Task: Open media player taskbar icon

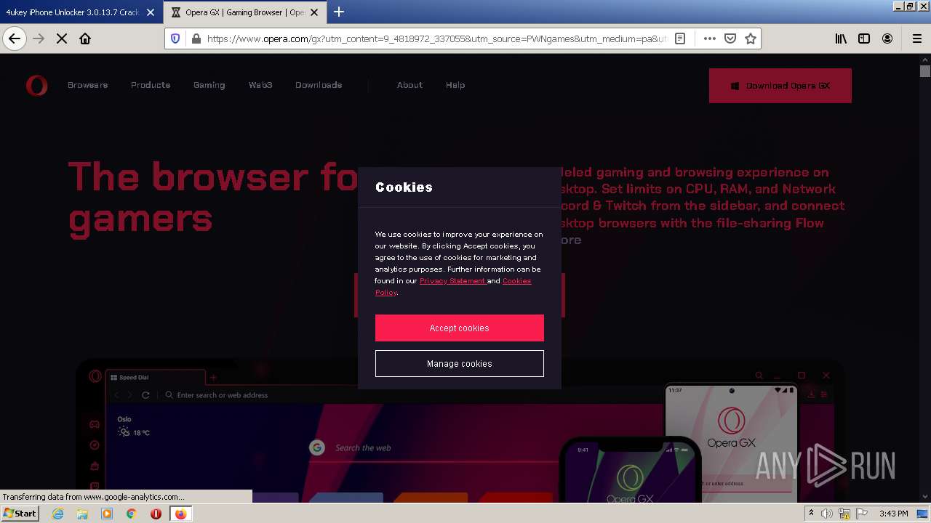Action: coord(107,514)
